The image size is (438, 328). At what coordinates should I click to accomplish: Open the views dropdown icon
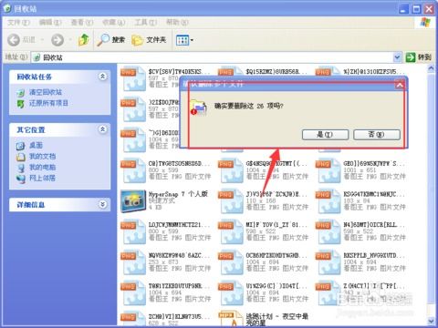184,40
